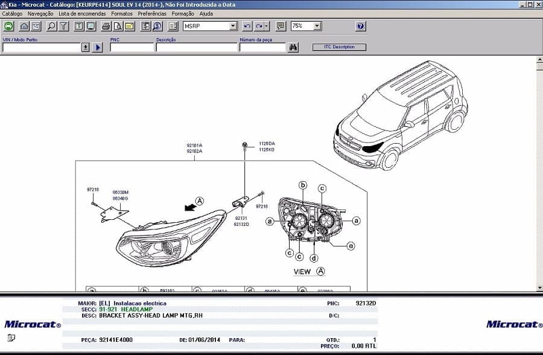
Task: Click the price list dollar page icon
Action: 79,26
